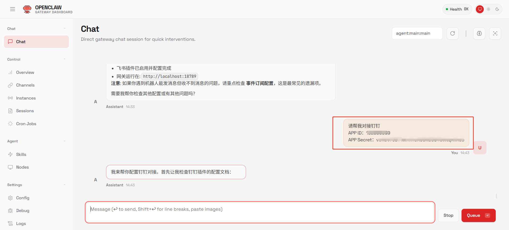The height and width of the screenshot is (230, 509).
Task: Click the user avatar U
Action: [x=480, y=148]
